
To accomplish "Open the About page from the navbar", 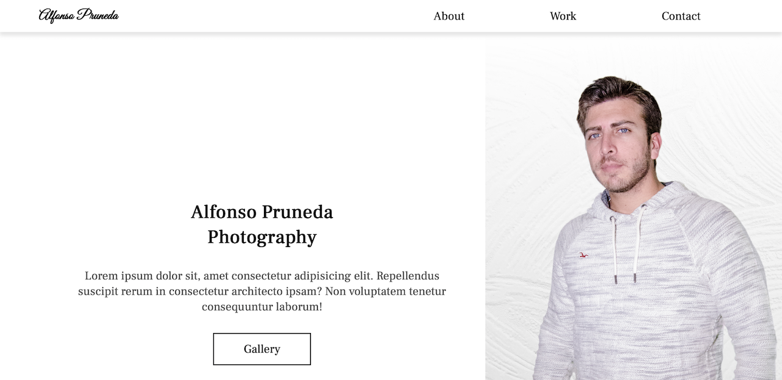I will pyautogui.click(x=449, y=16).
